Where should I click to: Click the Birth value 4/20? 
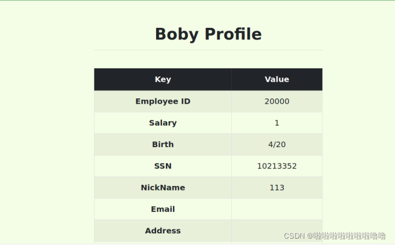tap(276, 144)
